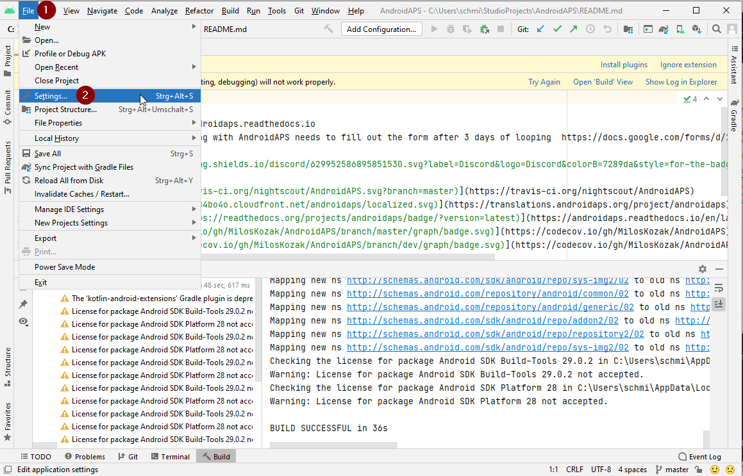The width and height of the screenshot is (743, 476).
Task: Click Show Log in Explorer link
Action: 681,82
